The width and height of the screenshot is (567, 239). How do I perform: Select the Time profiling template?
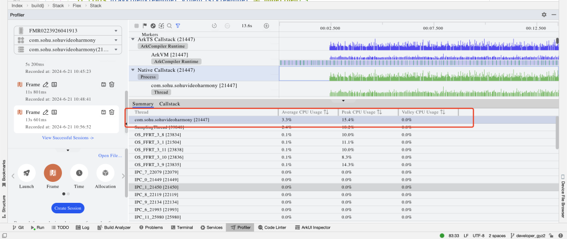pos(79,173)
